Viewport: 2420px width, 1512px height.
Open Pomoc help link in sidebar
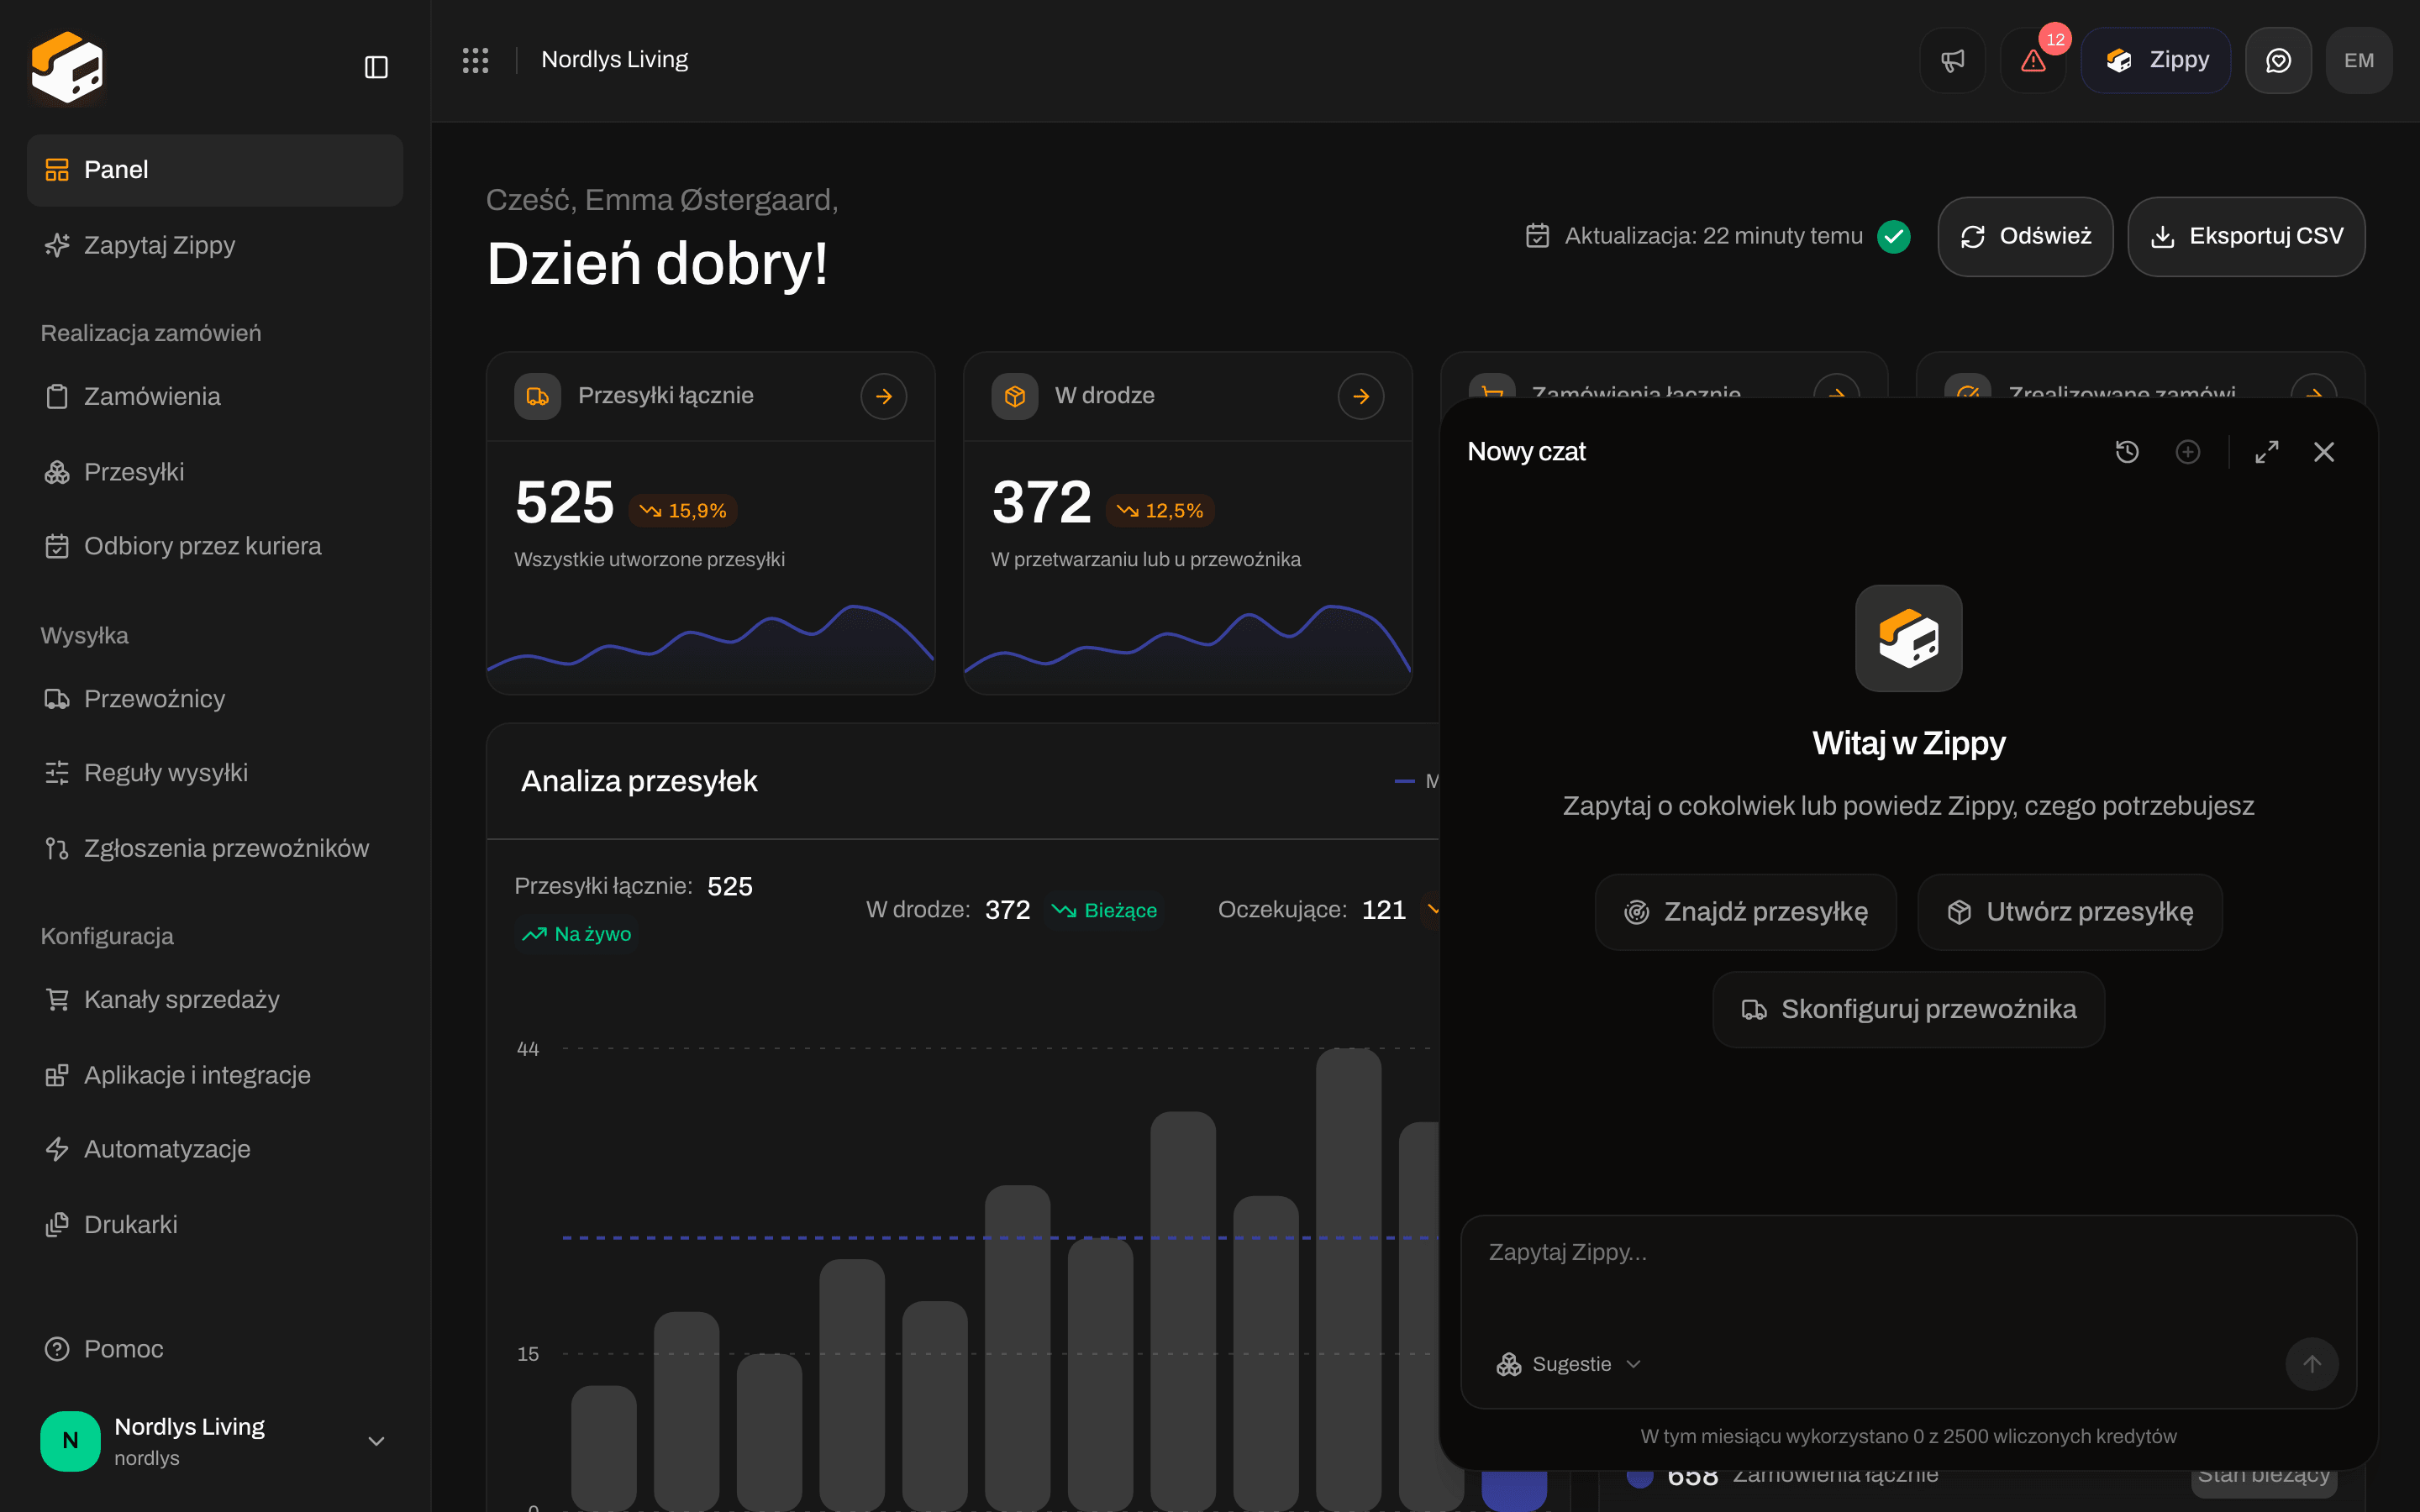[x=215, y=1349]
